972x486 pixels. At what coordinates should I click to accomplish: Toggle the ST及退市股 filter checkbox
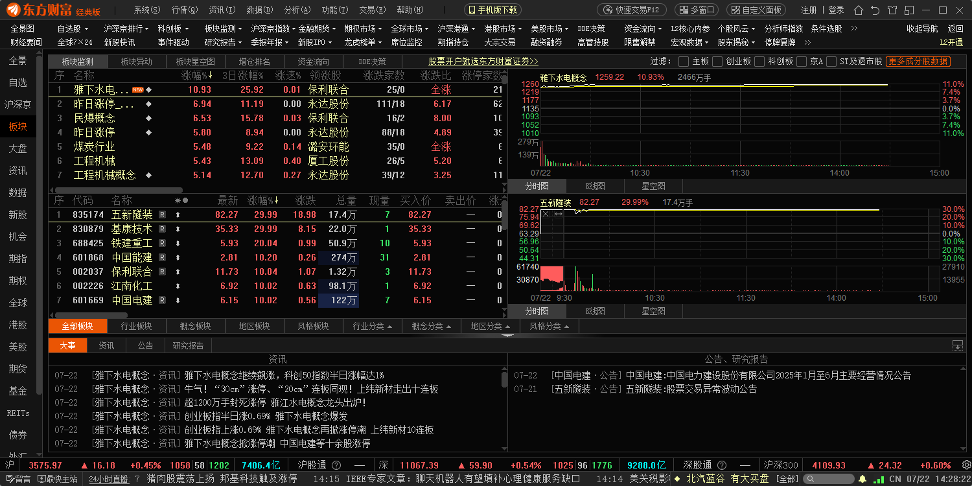click(x=831, y=62)
